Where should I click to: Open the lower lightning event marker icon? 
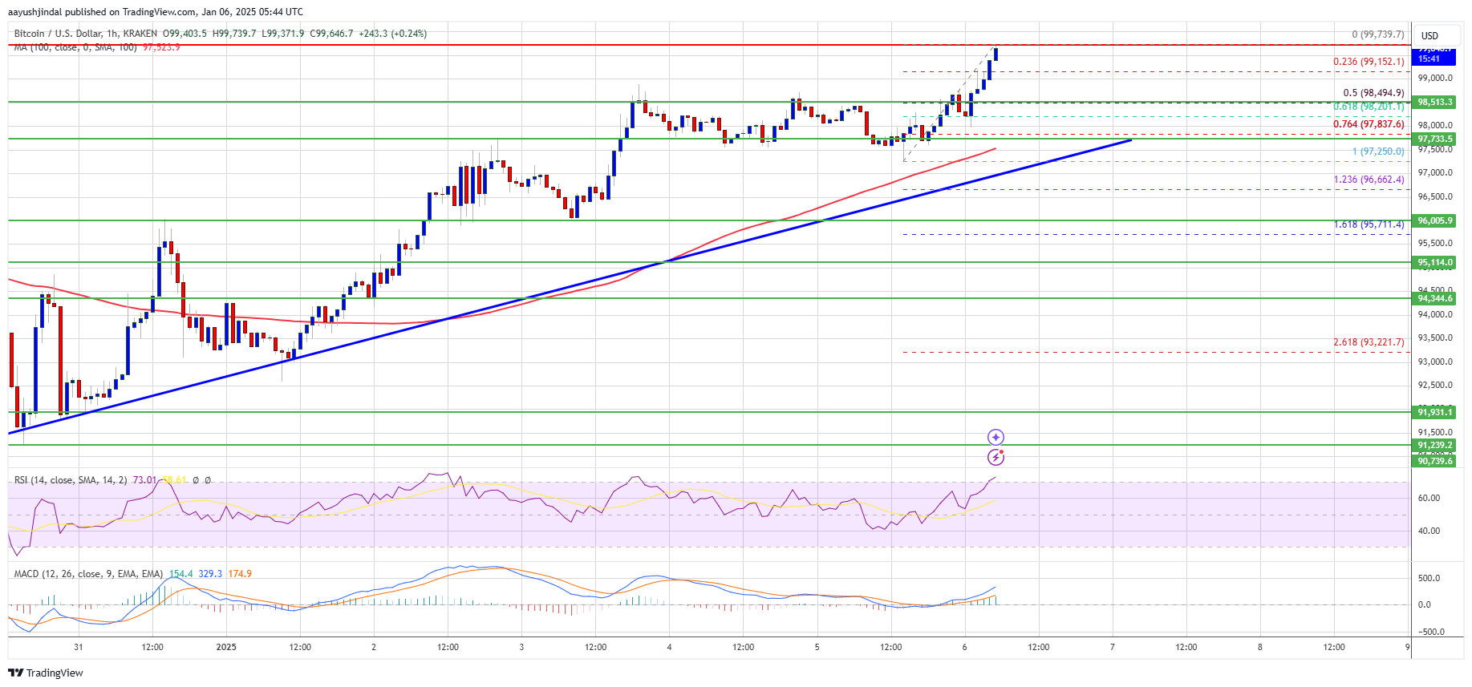pos(996,457)
